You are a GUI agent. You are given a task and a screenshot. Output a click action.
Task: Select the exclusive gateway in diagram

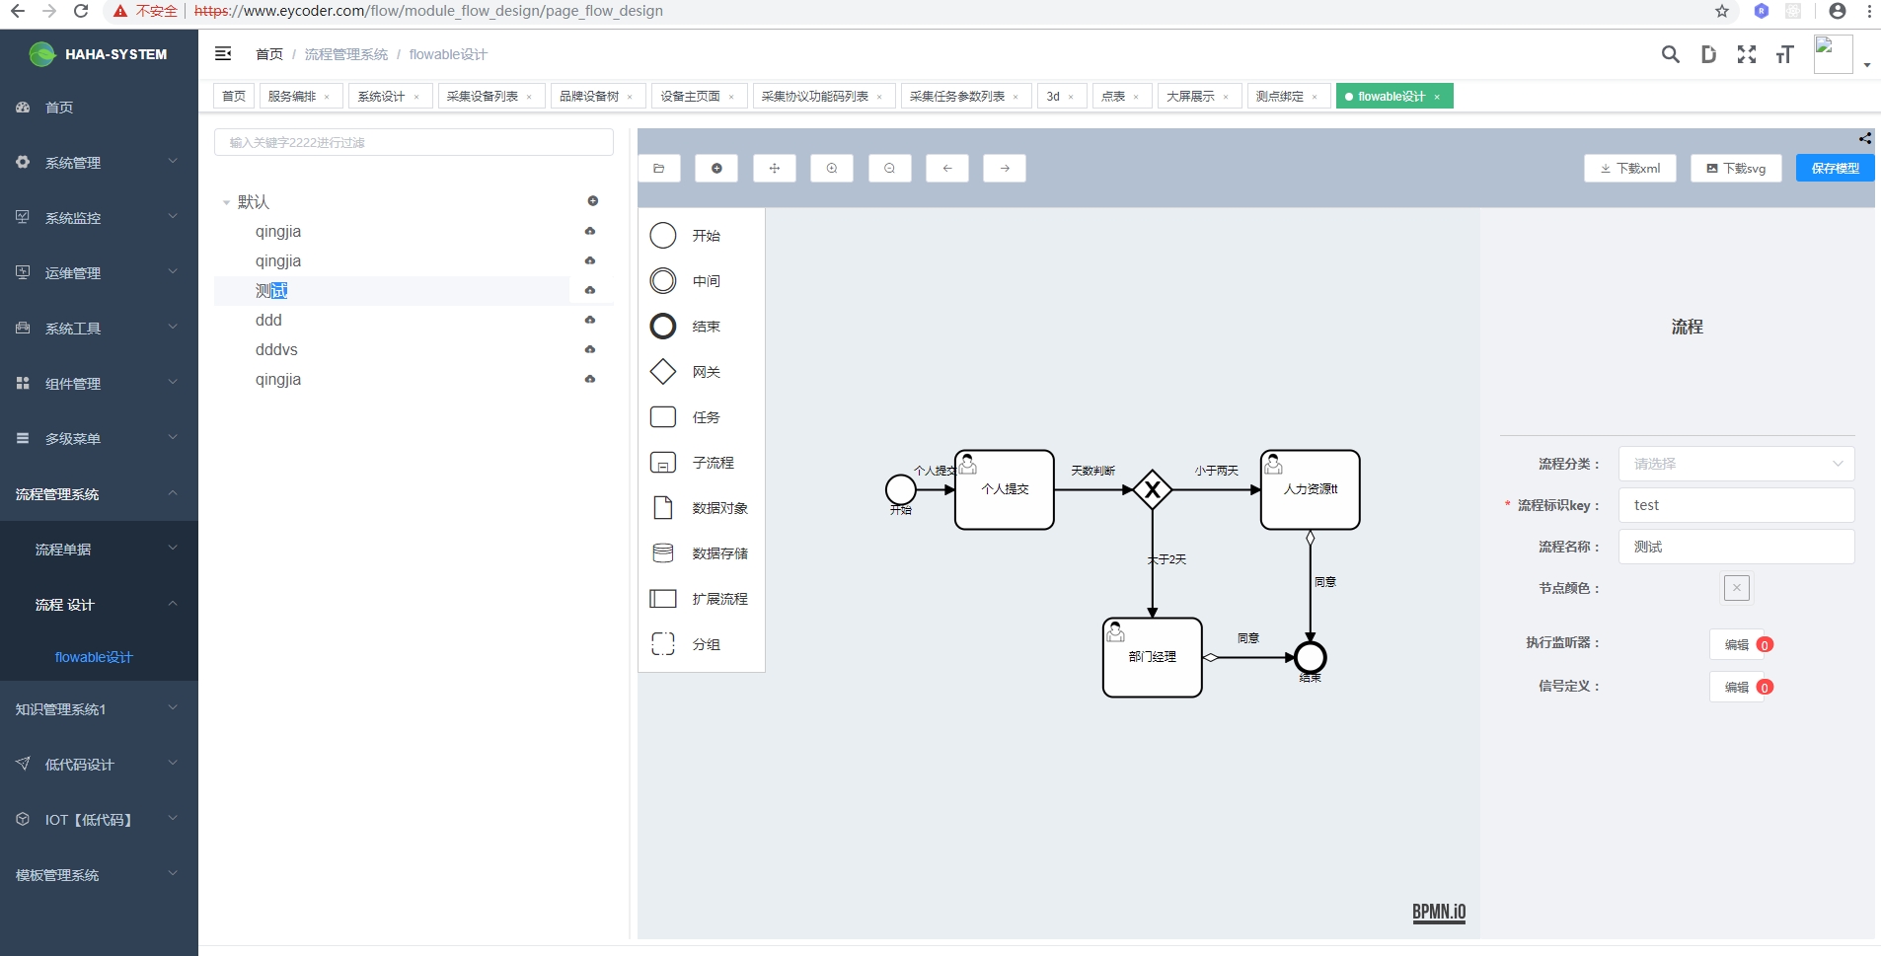coord(1152,489)
